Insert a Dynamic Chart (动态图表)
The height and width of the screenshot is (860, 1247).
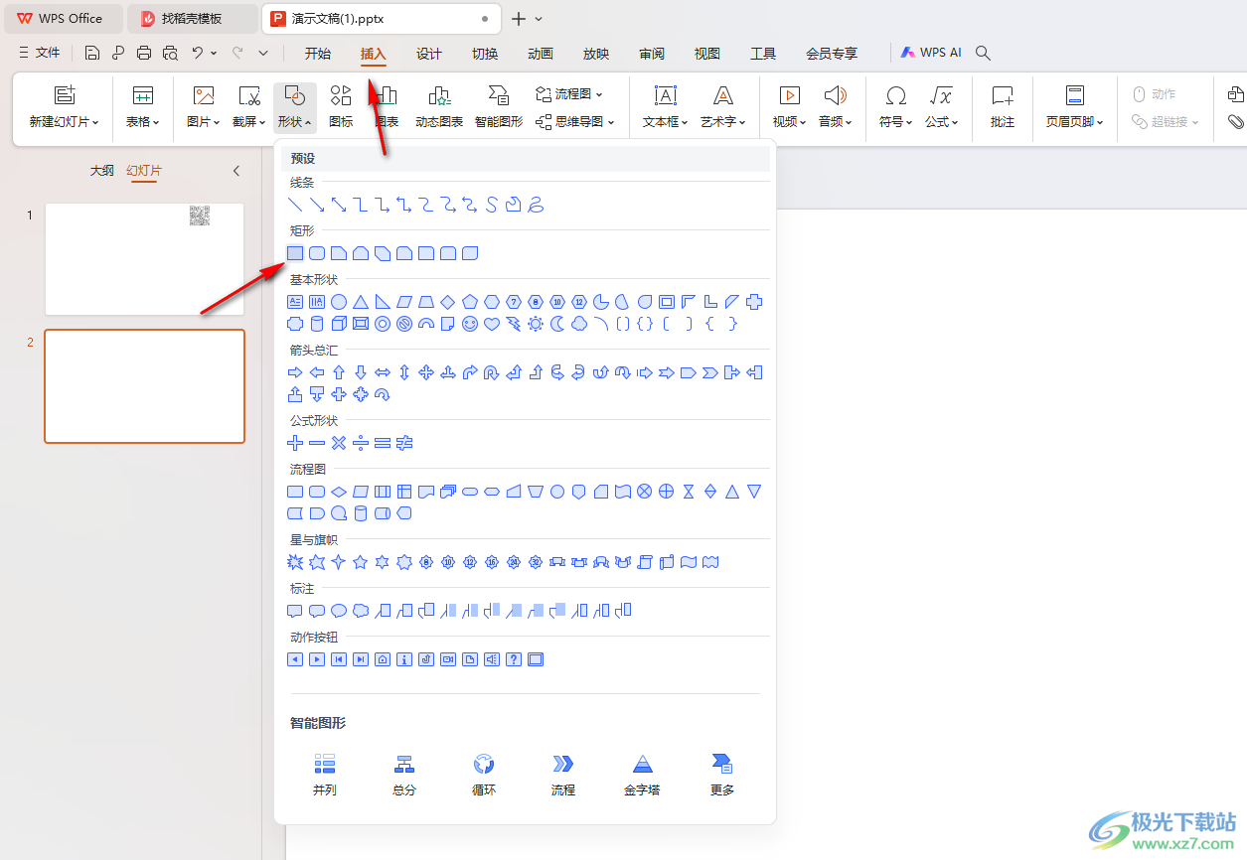439,107
